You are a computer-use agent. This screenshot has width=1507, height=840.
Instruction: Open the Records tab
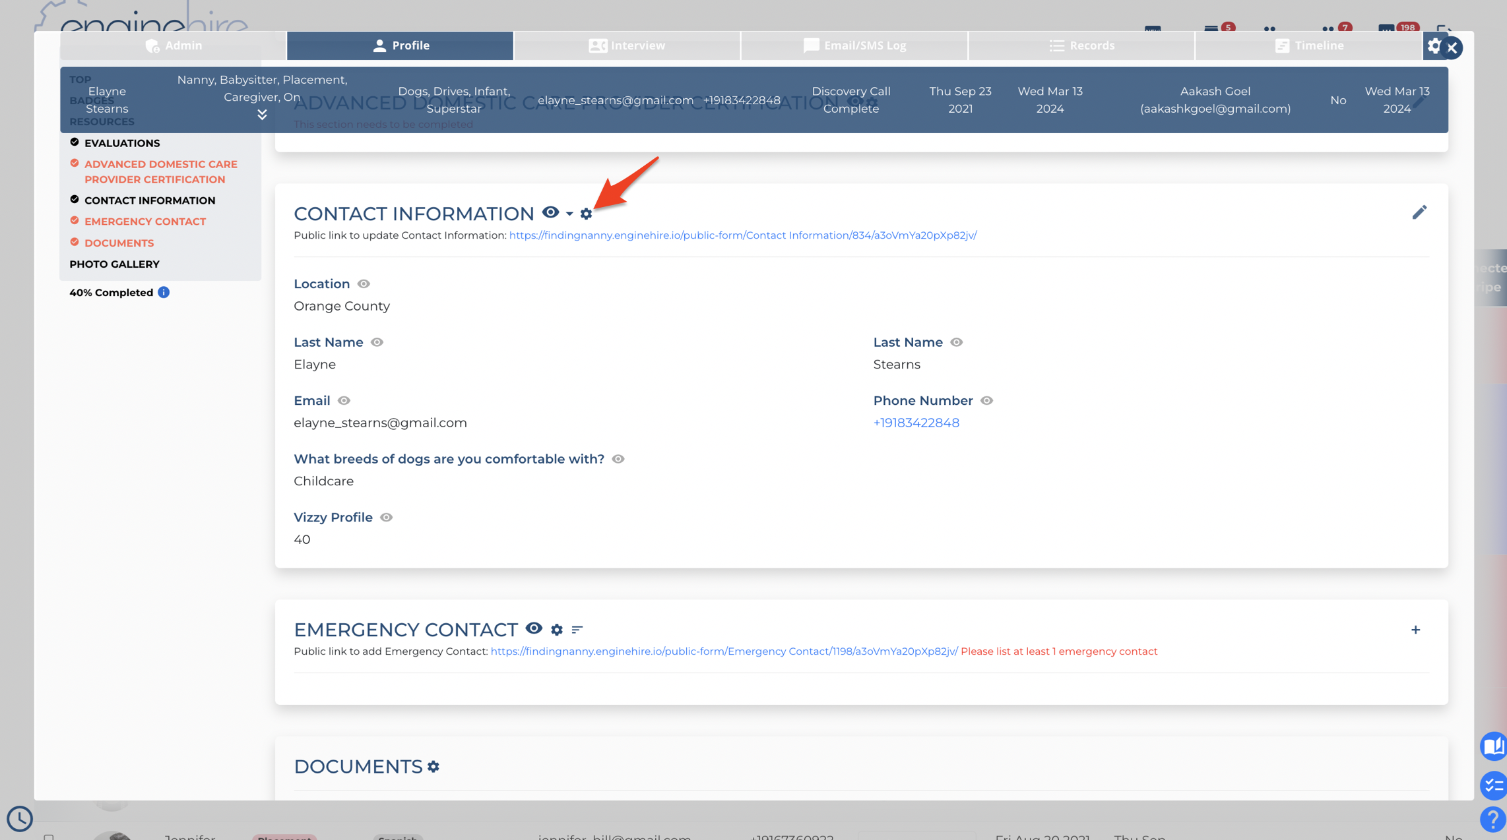click(x=1081, y=45)
